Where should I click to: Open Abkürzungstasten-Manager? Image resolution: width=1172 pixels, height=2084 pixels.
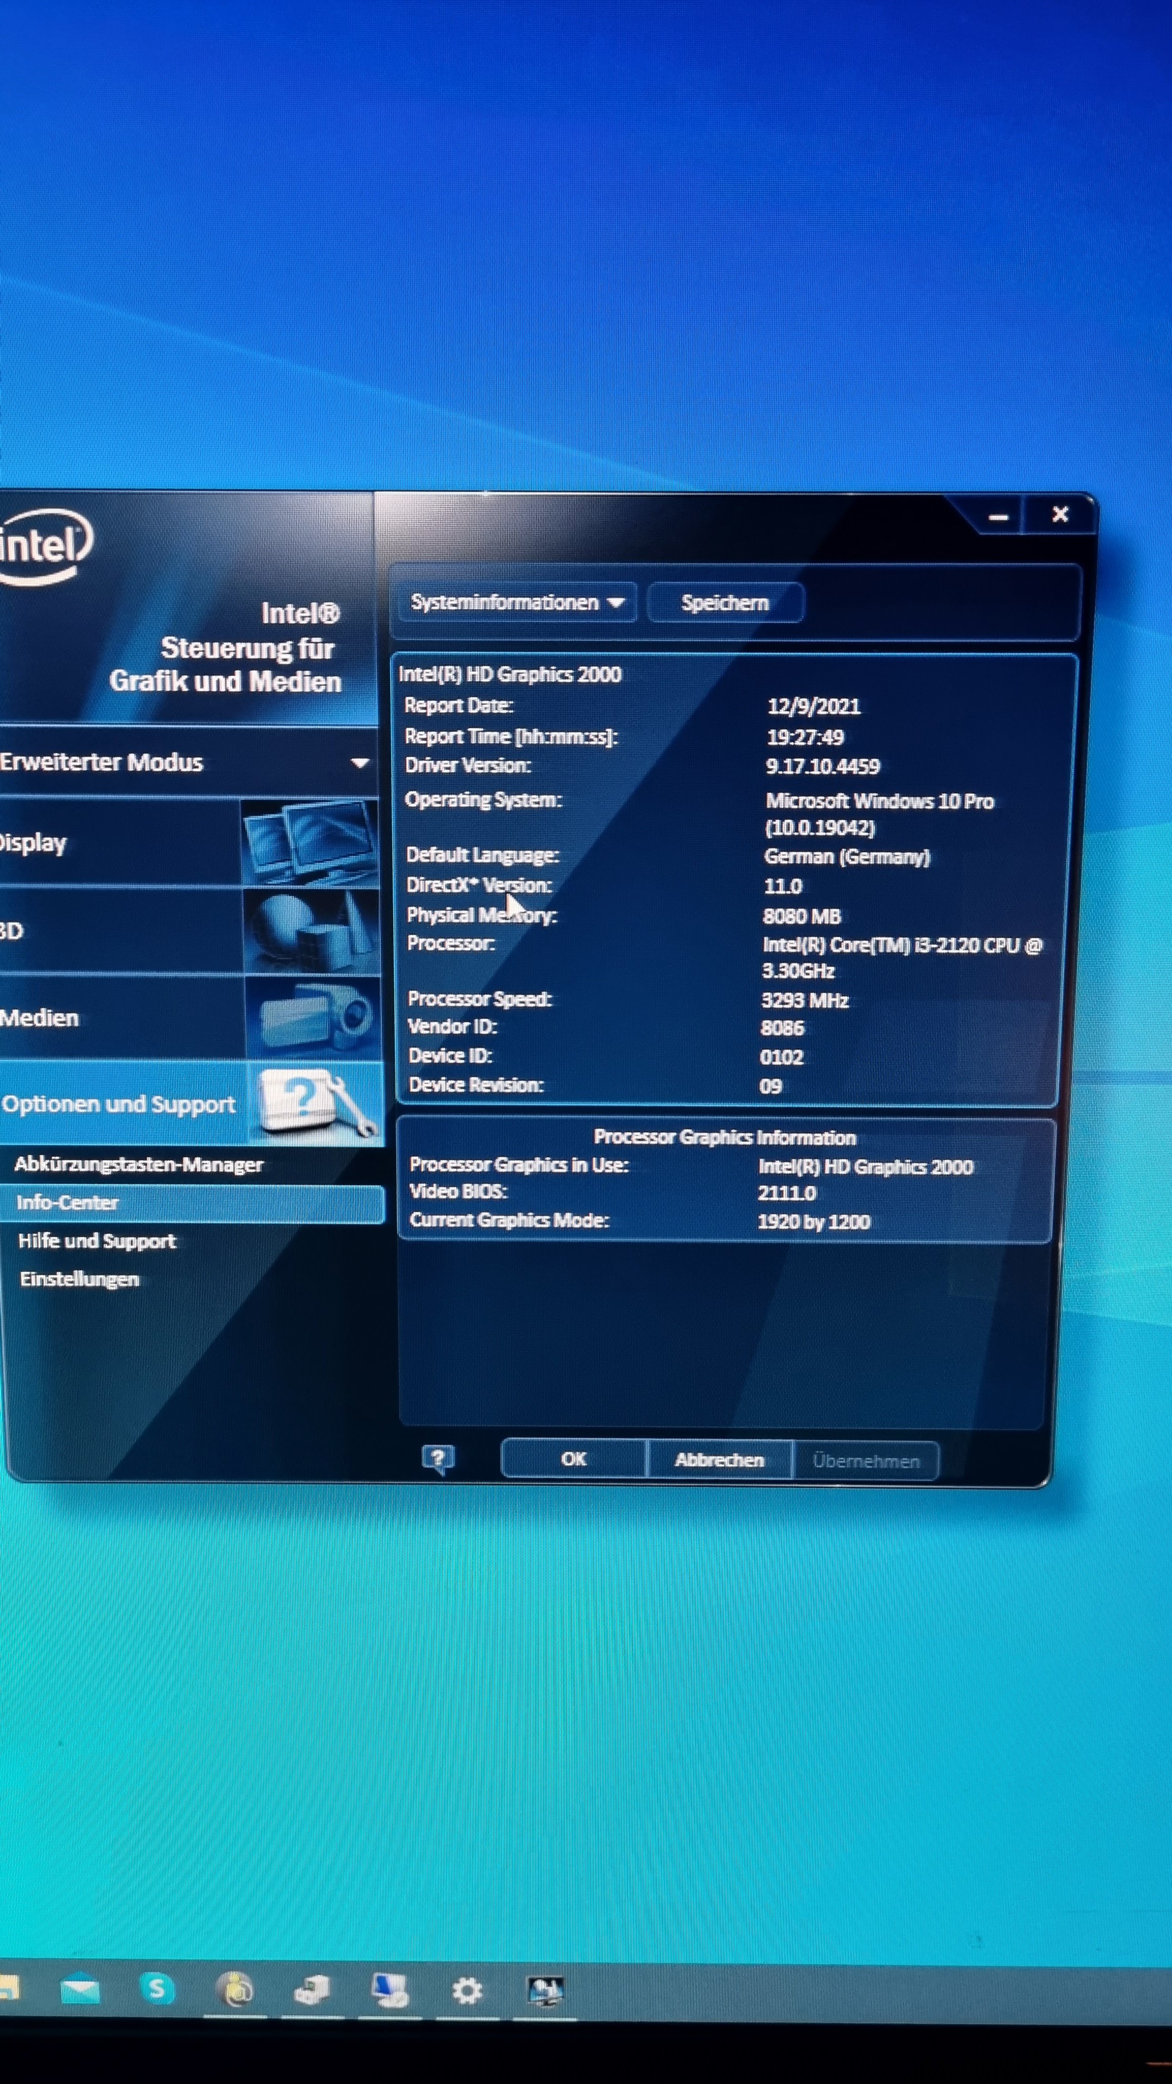click(139, 1165)
